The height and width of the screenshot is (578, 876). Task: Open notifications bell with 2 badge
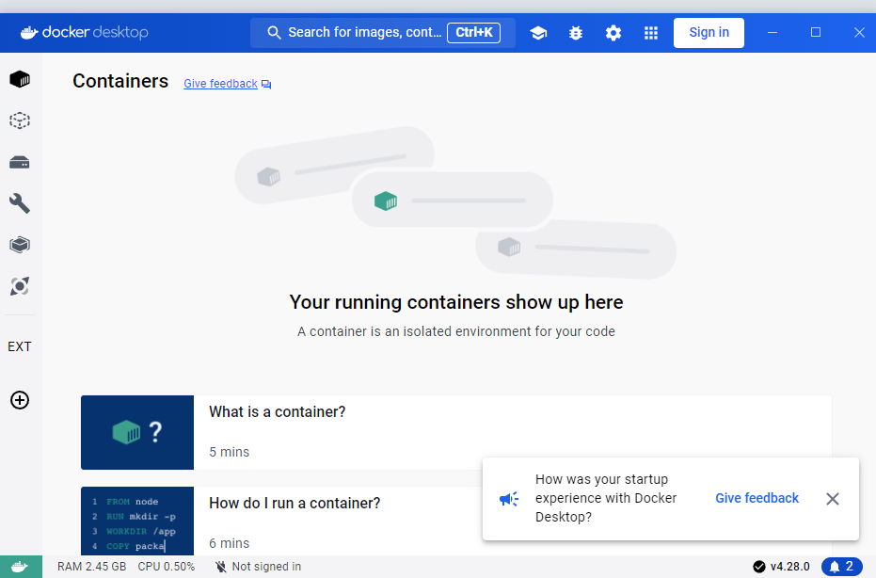(841, 567)
